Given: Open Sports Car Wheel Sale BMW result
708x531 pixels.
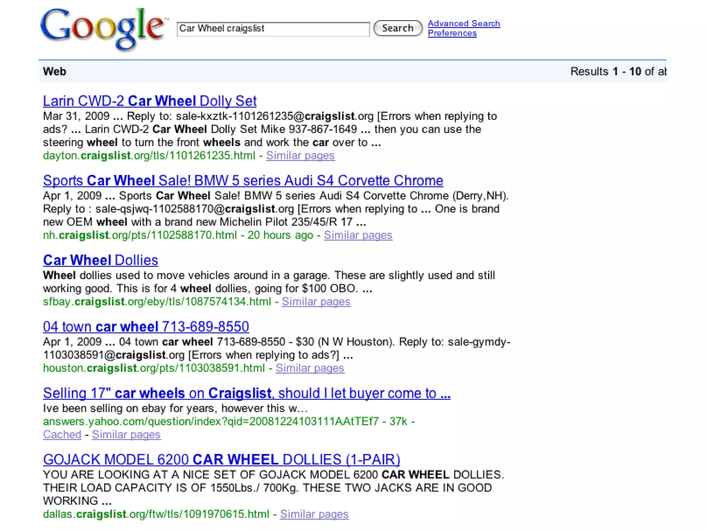Looking at the screenshot, I should [x=243, y=180].
